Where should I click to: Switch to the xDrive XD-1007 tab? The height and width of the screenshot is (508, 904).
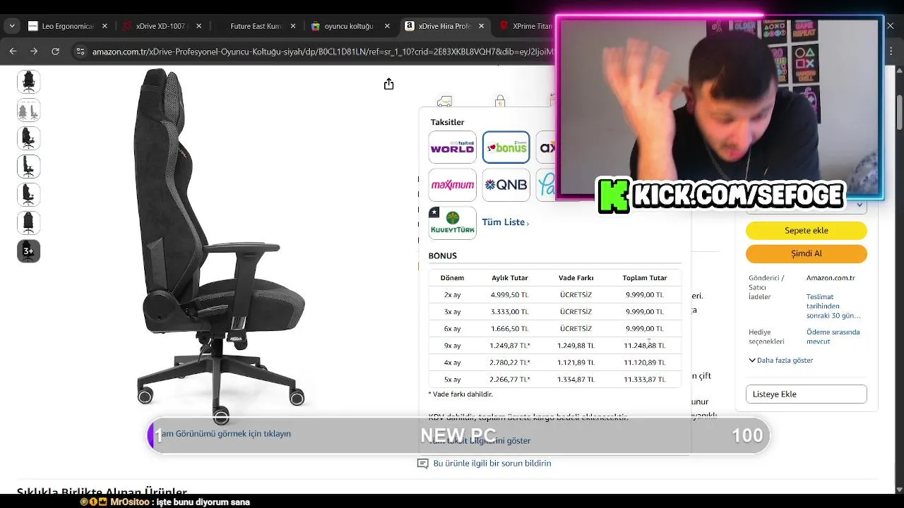(x=161, y=26)
